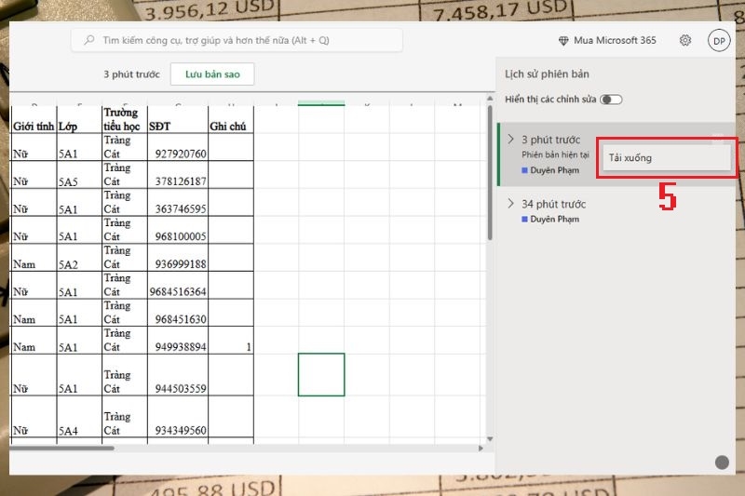The height and width of the screenshot is (496, 745).
Task: Select cell with phone 934349560
Action: (x=178, y=416)
